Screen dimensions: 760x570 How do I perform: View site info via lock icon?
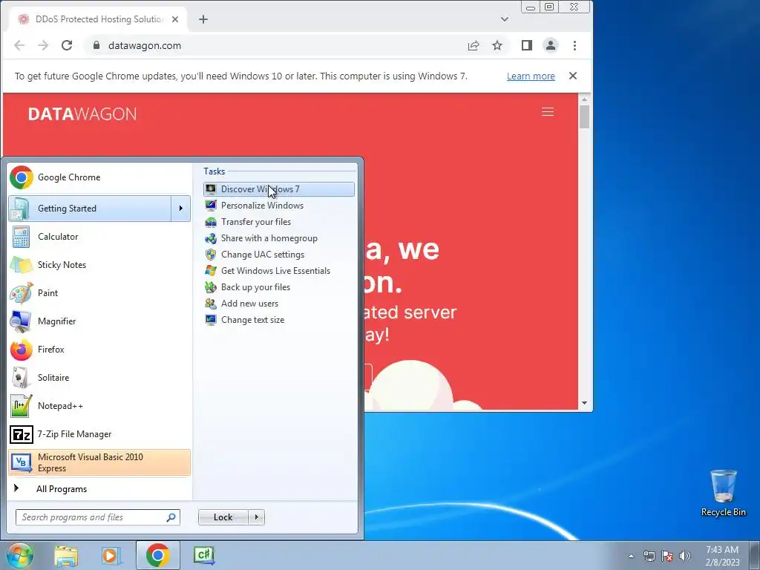96,45
